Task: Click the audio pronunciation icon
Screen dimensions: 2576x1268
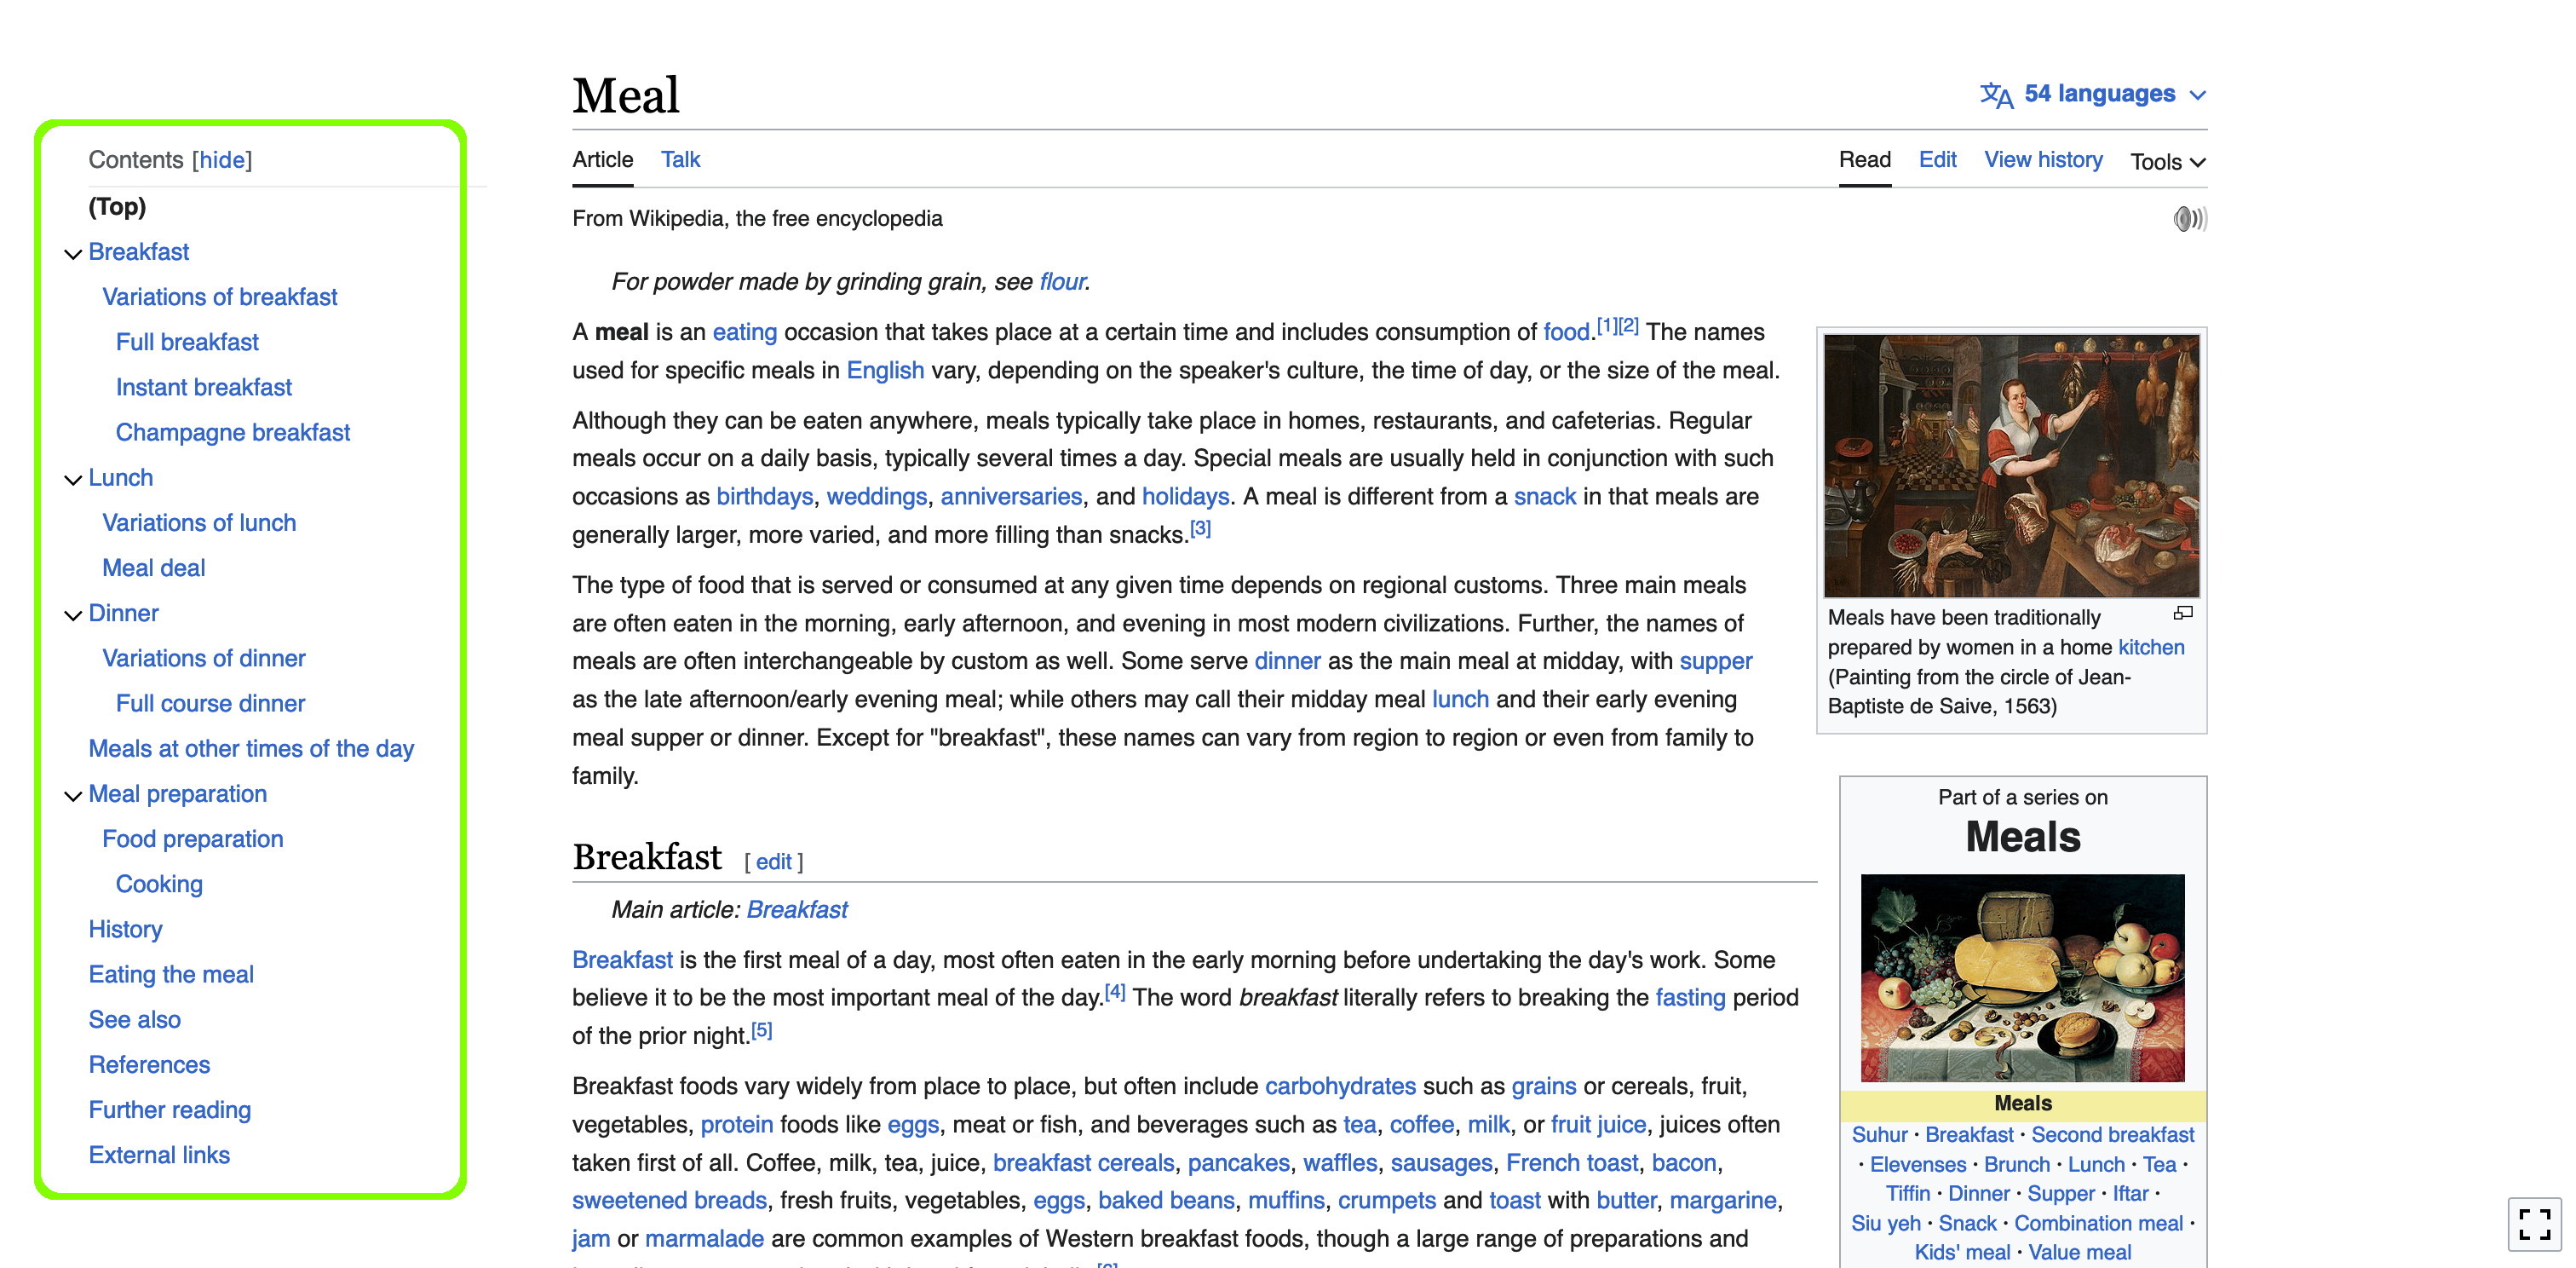Action: (2187, 218)
